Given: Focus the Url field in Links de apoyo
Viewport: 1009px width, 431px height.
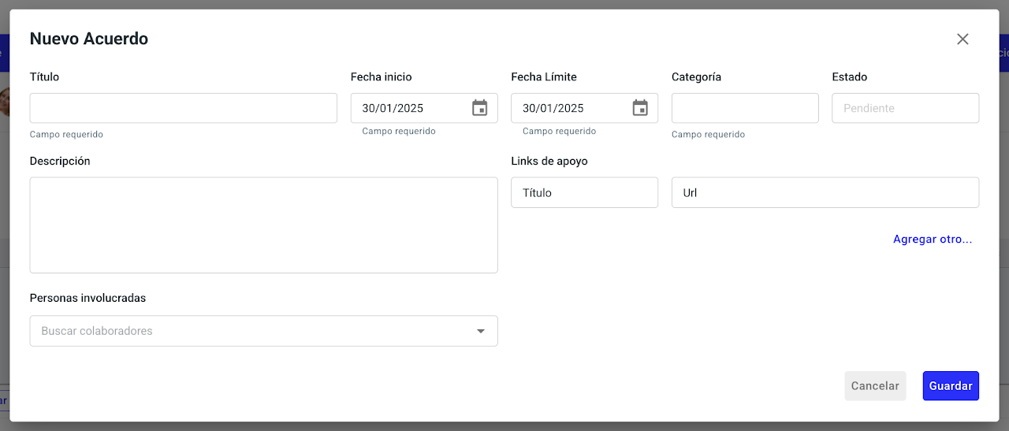Looking at the screenshot, I should [x=825, y=192].
